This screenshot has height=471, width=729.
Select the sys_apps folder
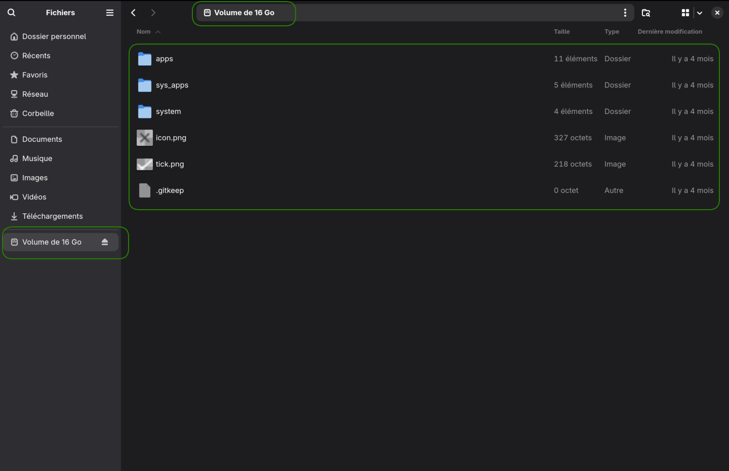click(172, 85)
